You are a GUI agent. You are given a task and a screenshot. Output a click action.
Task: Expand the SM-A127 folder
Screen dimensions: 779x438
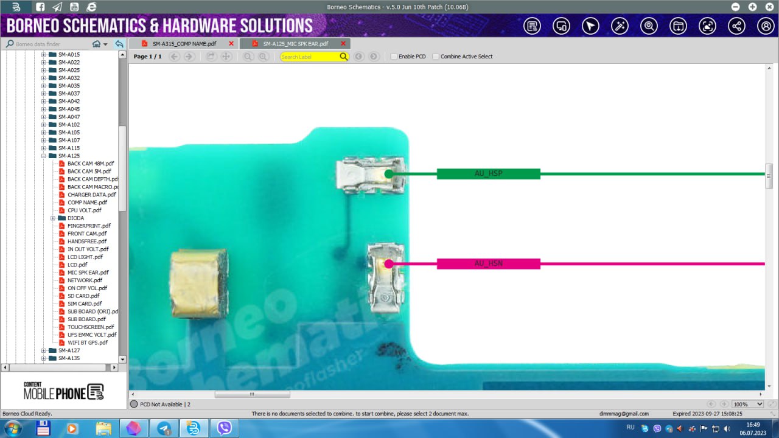[x=44, y=350]
